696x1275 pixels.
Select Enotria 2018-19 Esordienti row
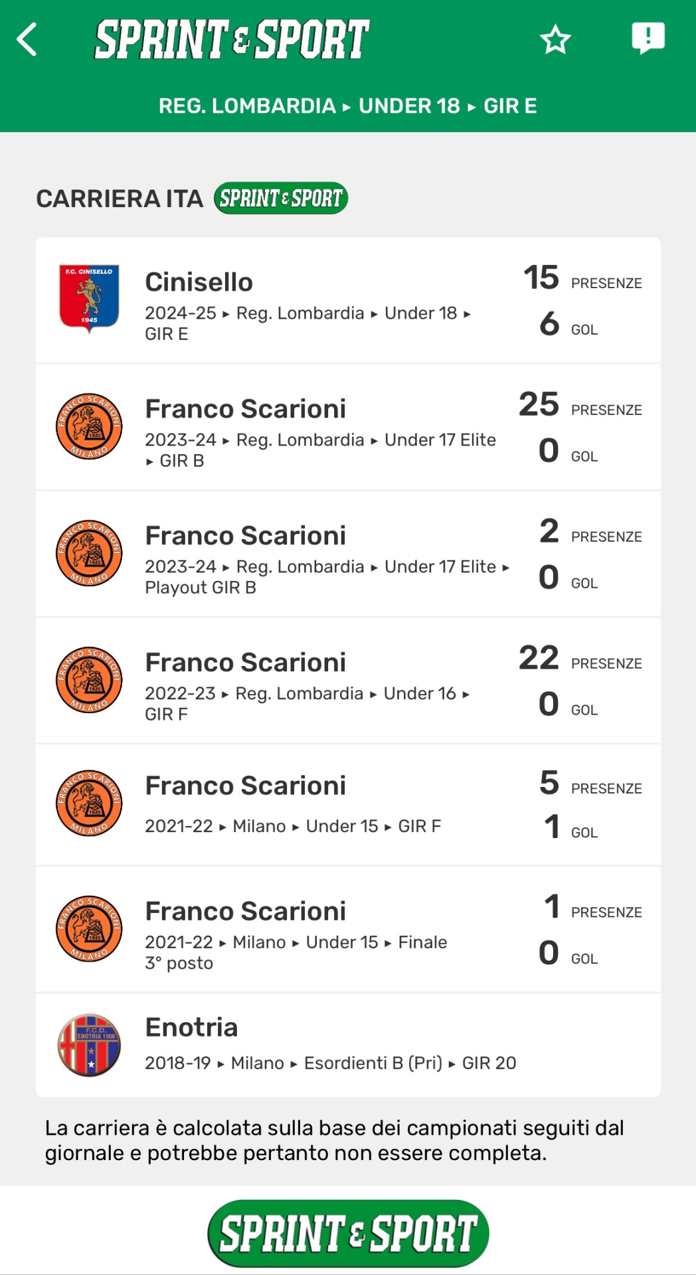[330, 1045]
